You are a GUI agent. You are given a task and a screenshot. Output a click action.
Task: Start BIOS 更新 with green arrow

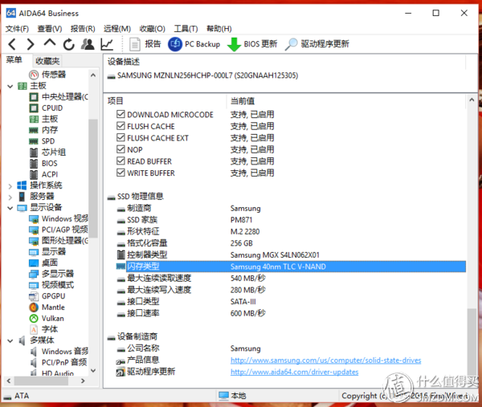252,44
